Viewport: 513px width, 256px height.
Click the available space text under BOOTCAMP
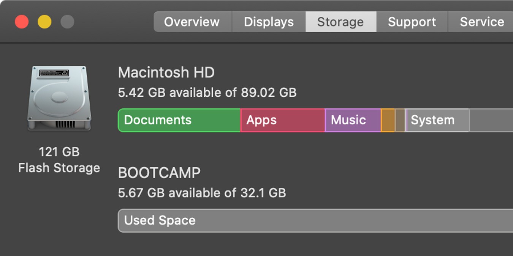pos(202,193)
